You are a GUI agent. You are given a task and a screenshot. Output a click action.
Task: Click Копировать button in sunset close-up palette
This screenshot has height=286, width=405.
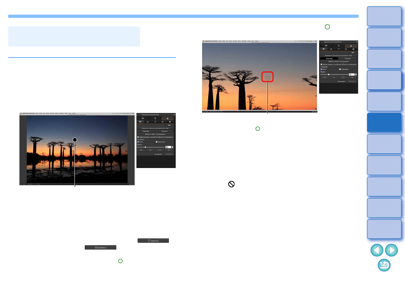pos(342,81)
